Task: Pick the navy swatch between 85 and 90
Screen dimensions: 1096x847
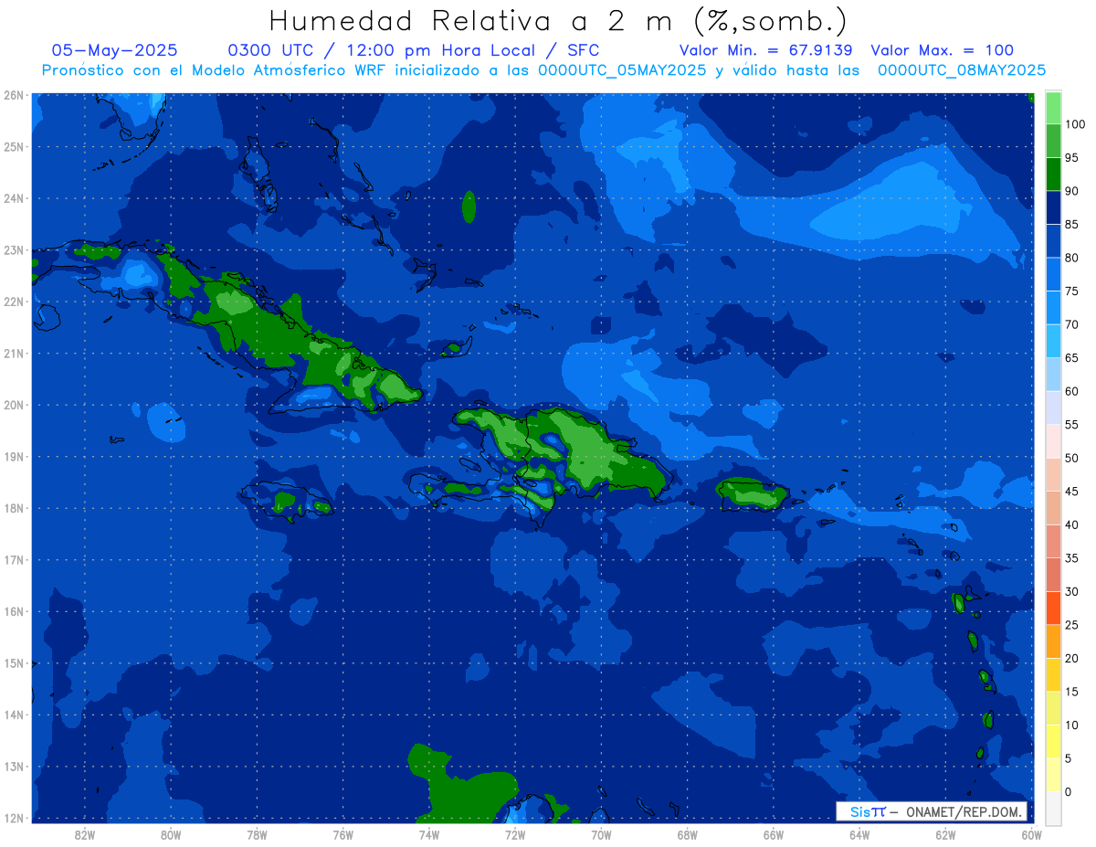Action: click(x=1053, y=208)
